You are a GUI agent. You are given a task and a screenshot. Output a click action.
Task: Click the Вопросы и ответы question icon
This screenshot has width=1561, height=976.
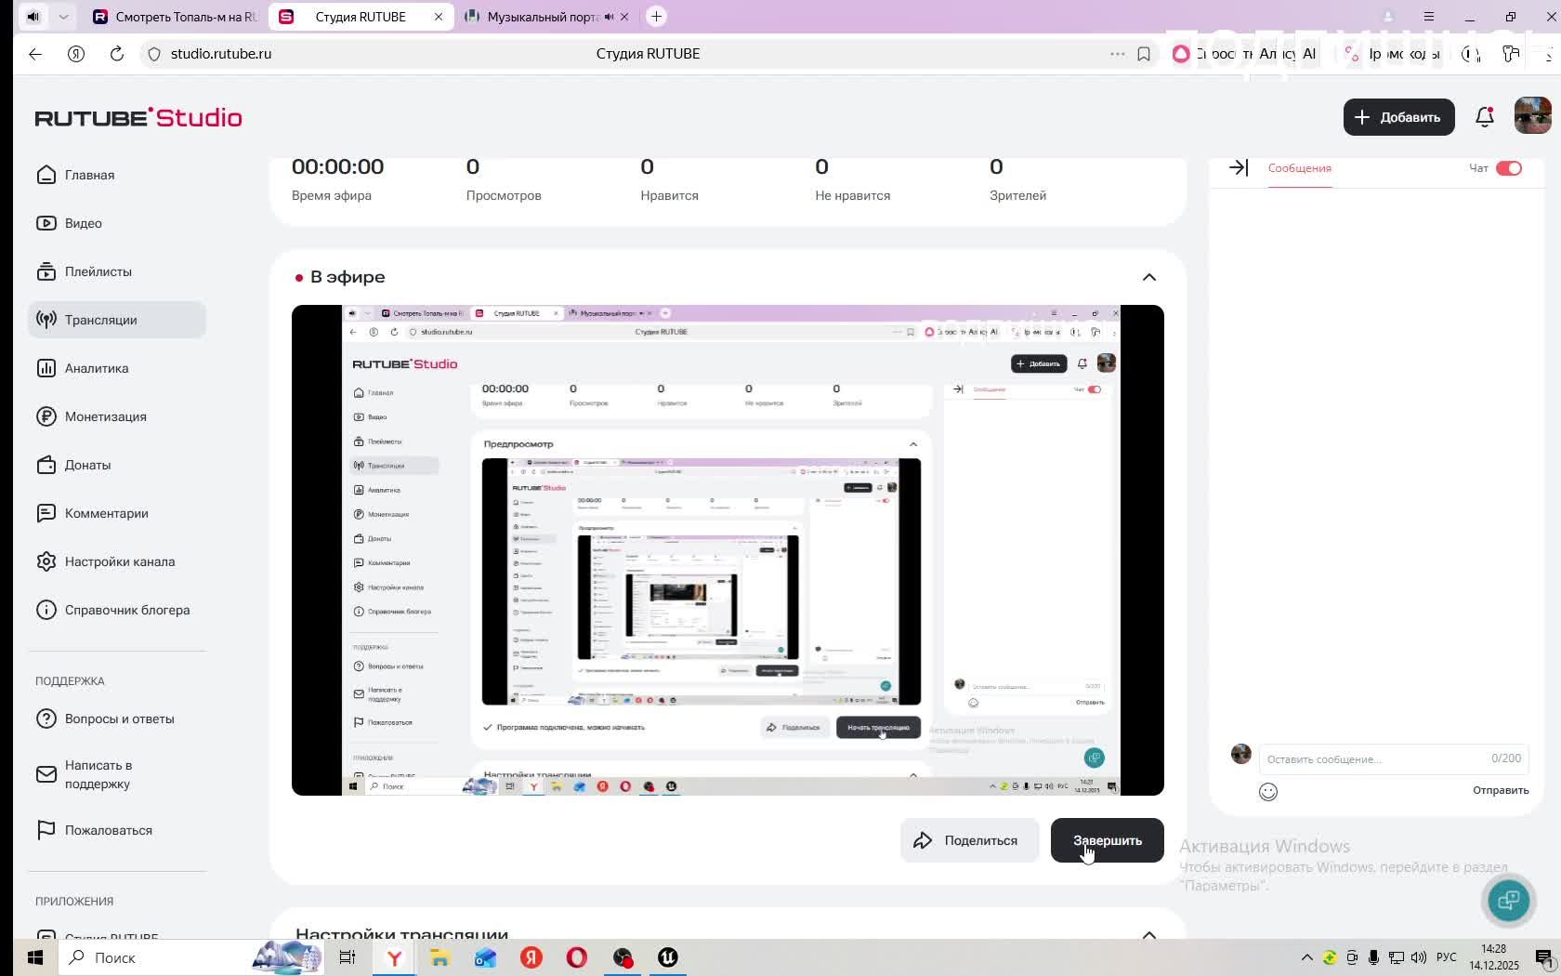46,719
